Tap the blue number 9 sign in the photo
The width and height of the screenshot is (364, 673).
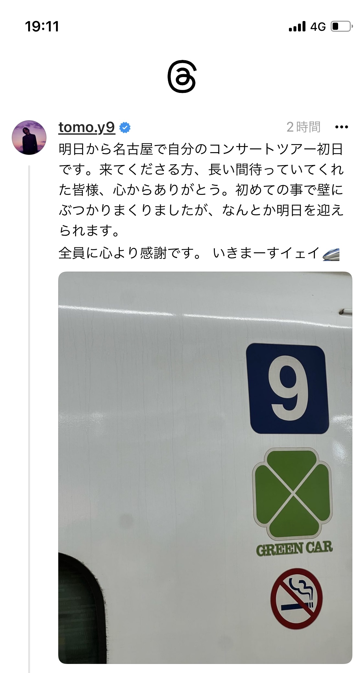(288, 388)
